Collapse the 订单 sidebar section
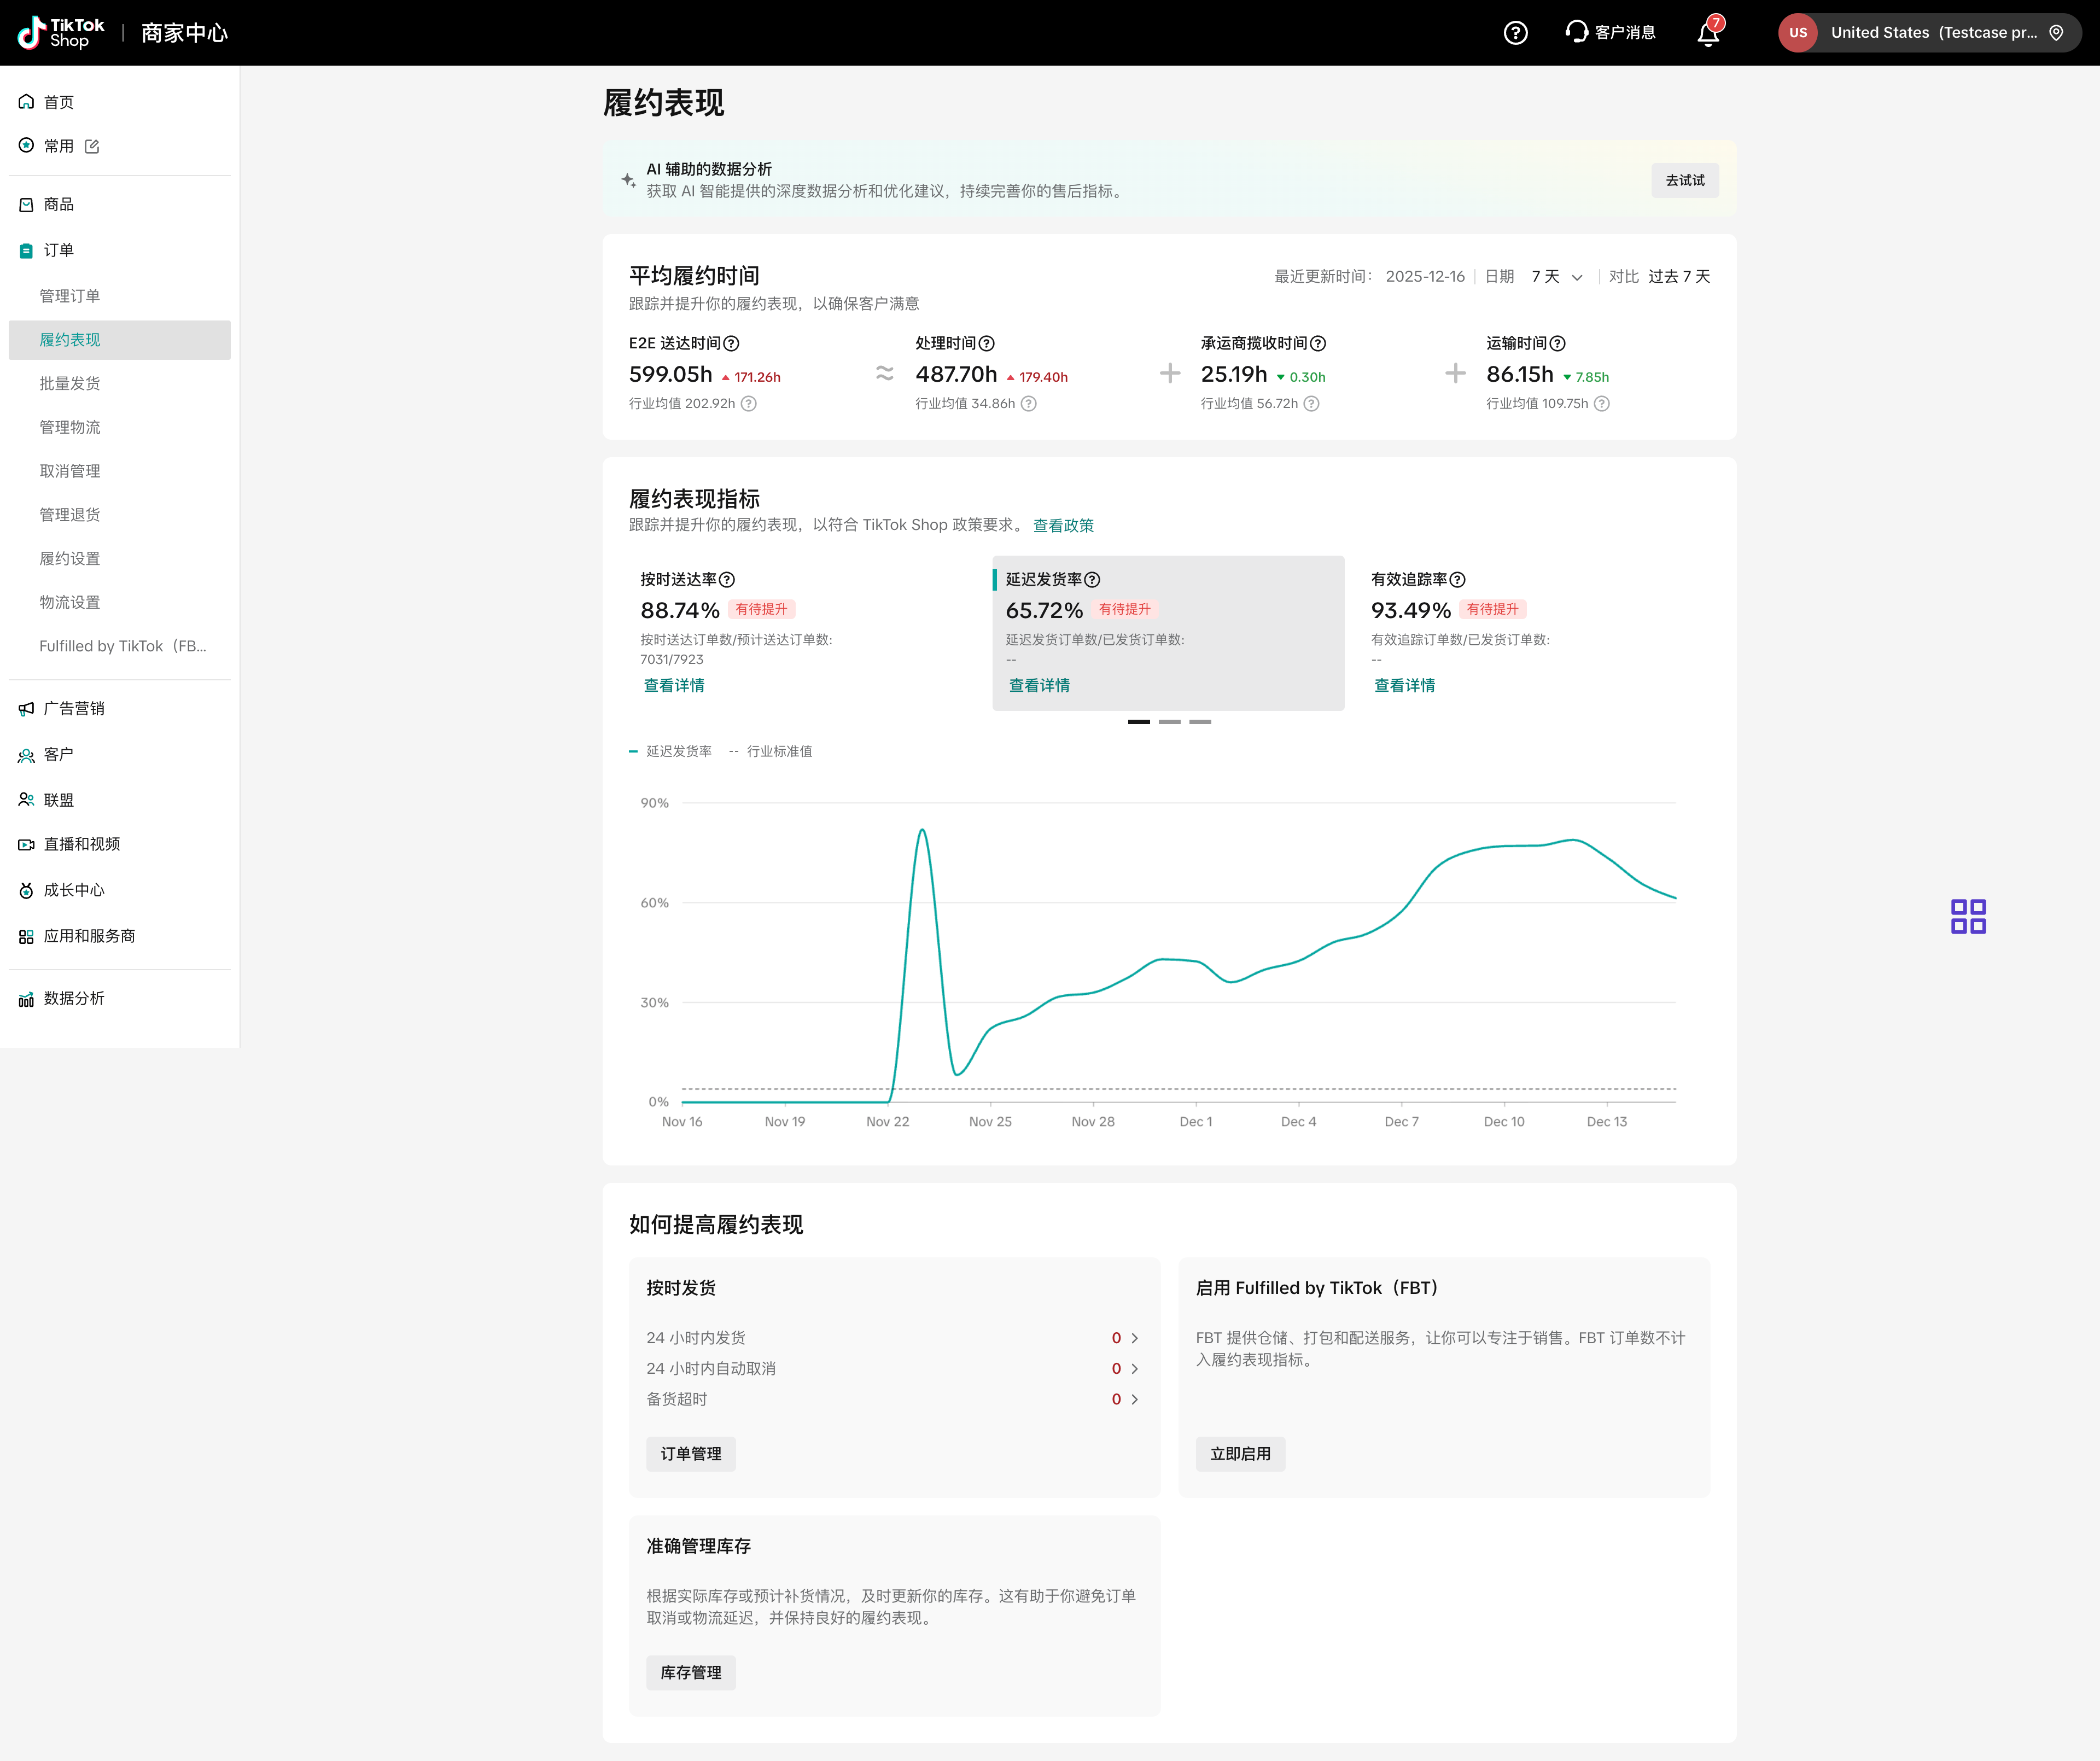 point(58,250)
